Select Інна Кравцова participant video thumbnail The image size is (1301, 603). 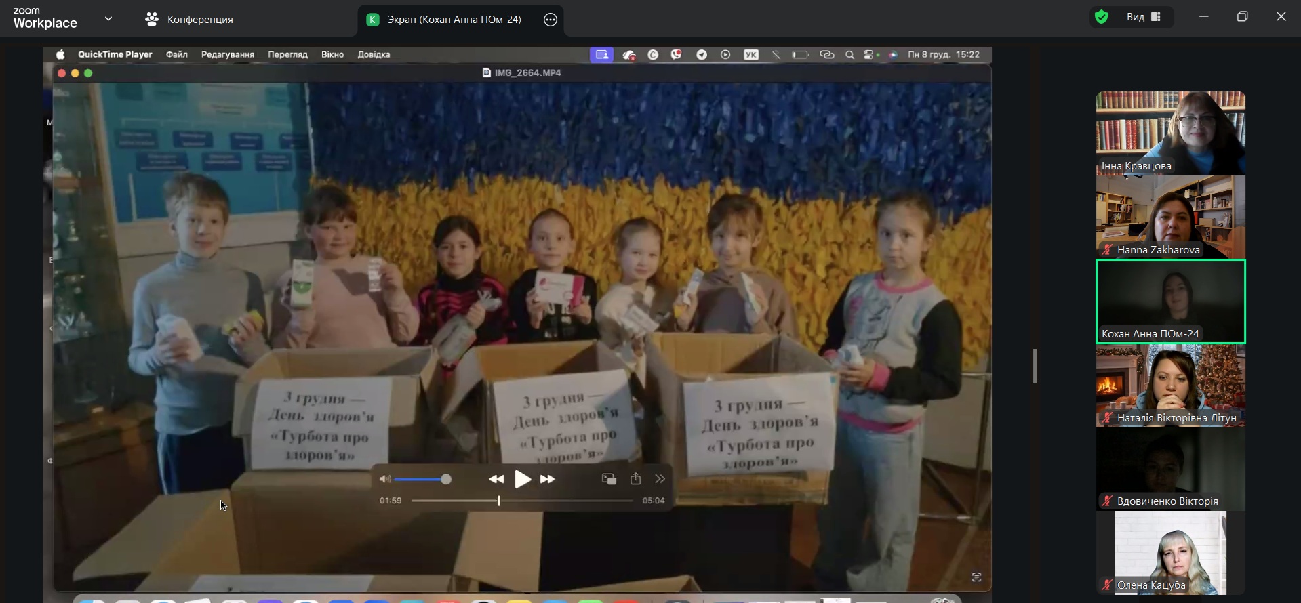[x=1170, y=133]
